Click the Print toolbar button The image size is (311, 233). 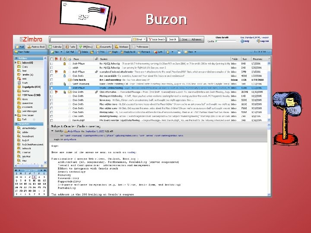coord(101,52)
